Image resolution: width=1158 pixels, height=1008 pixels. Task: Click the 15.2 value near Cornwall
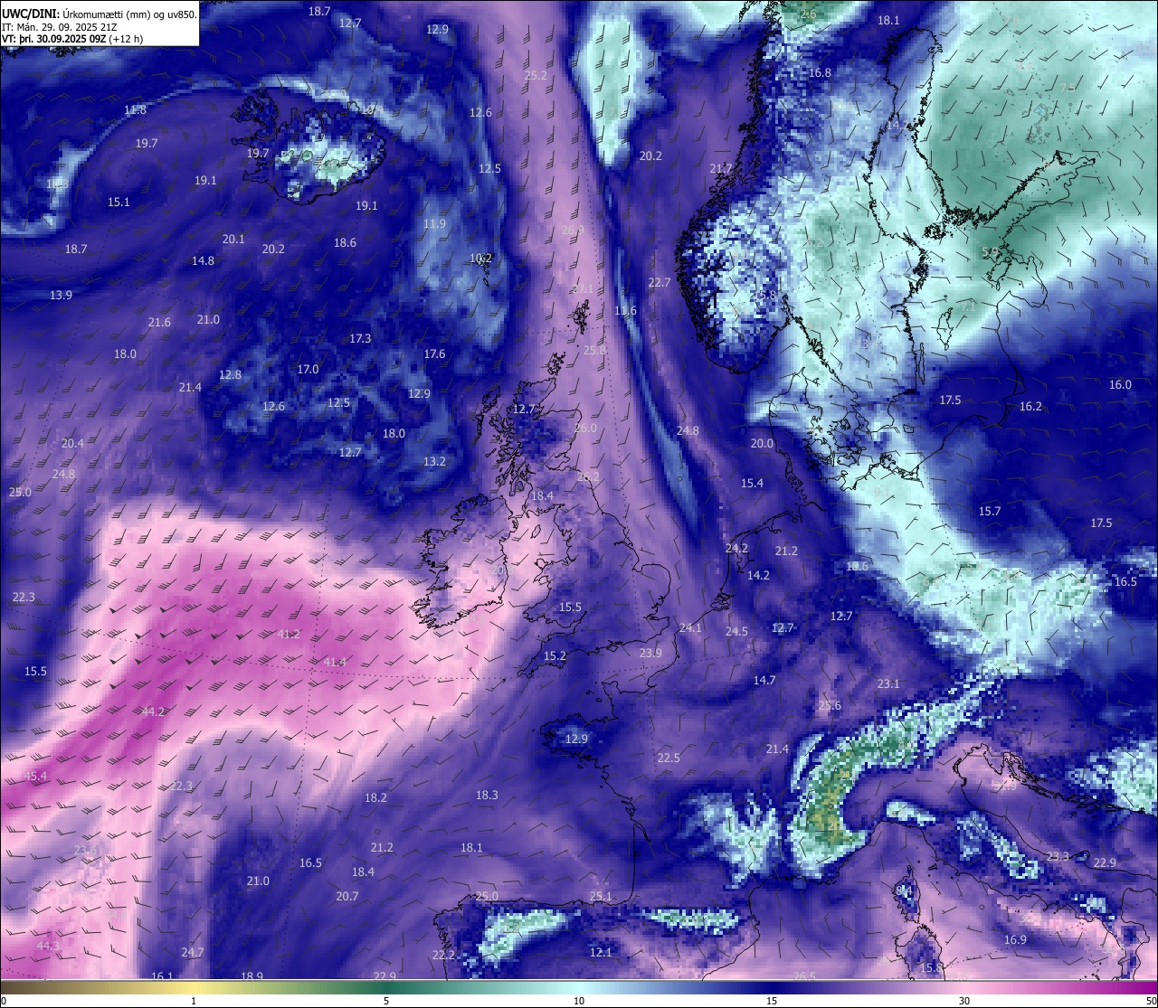[555, 655]
